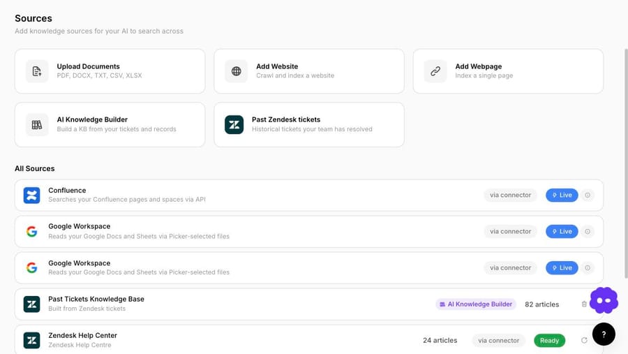628x354 pixels.
Task: Open info icon on Confluence row
Action: pyautogui.click(x=588, y=196)
